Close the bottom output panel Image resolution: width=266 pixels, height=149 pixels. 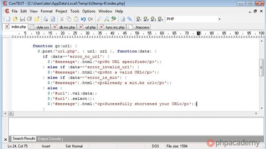[5, 139]
